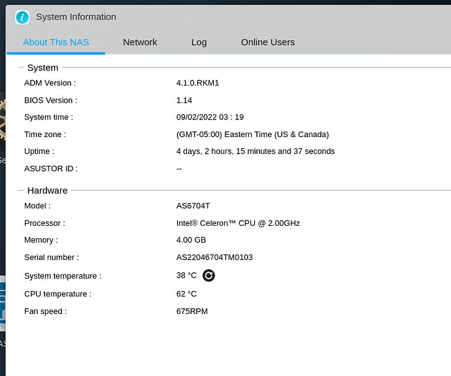Click the ADM Version label
The width and height of the screenshot is (451, 376).
(50, 83)
